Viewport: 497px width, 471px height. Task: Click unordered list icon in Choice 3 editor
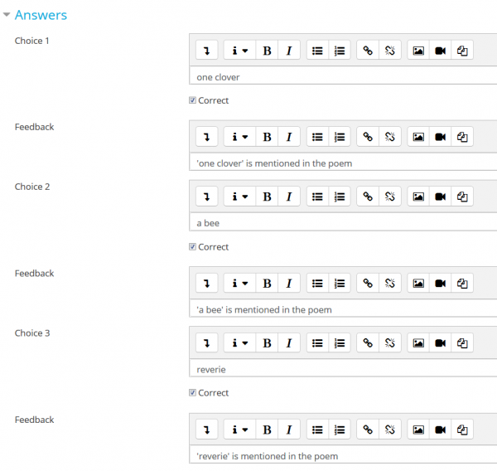click(317, 342)
